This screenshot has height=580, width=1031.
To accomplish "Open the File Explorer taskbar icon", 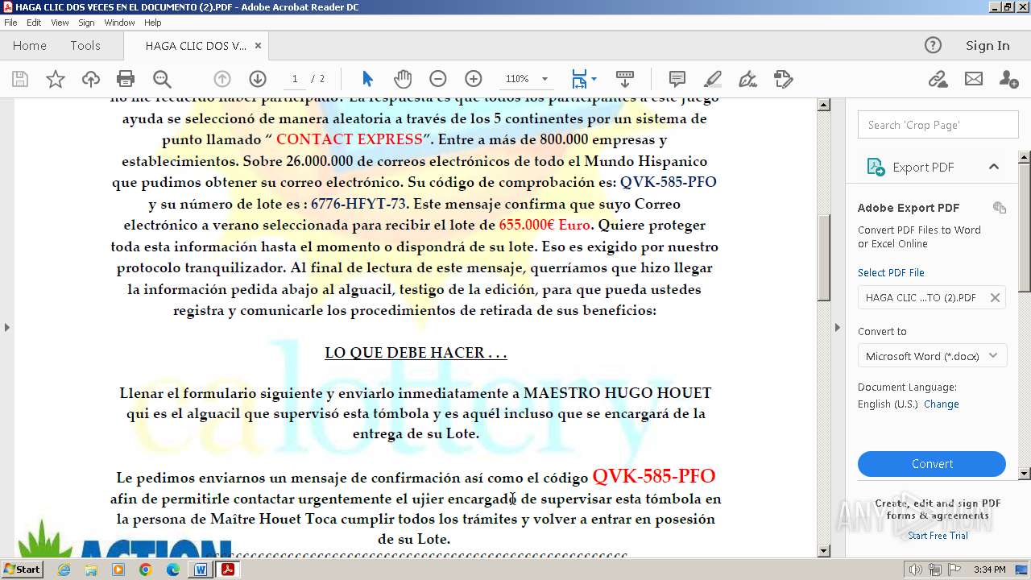I will click(x=91, y=570).
